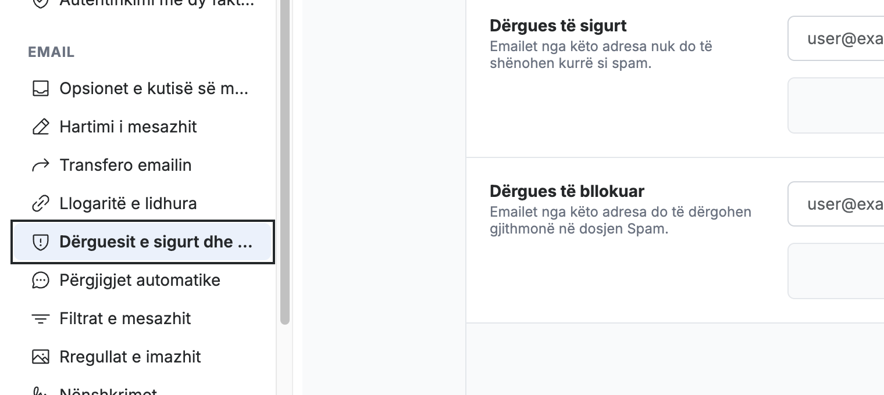The image size is (884, 395).
Task: Click the pencil icon for Hartimi i mesazhit
Action: pyautogui.click(x=40, y=127)
